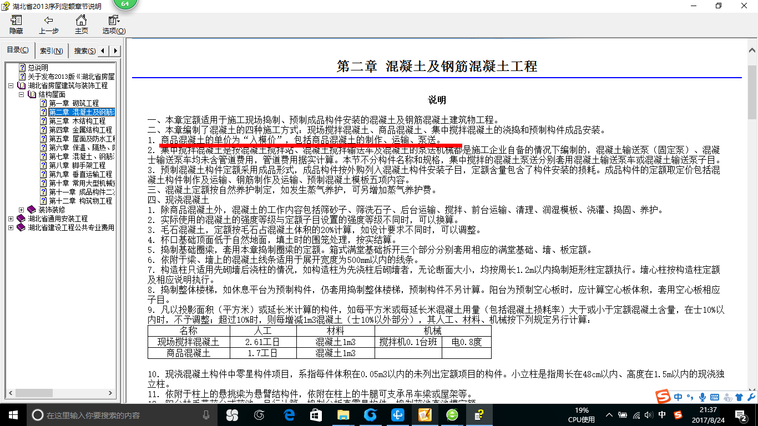Image resolution: width=758 pixels, height=426 pixels.
Task: Open 第一章 砌筑工程
Action: [x=74, y=103]
